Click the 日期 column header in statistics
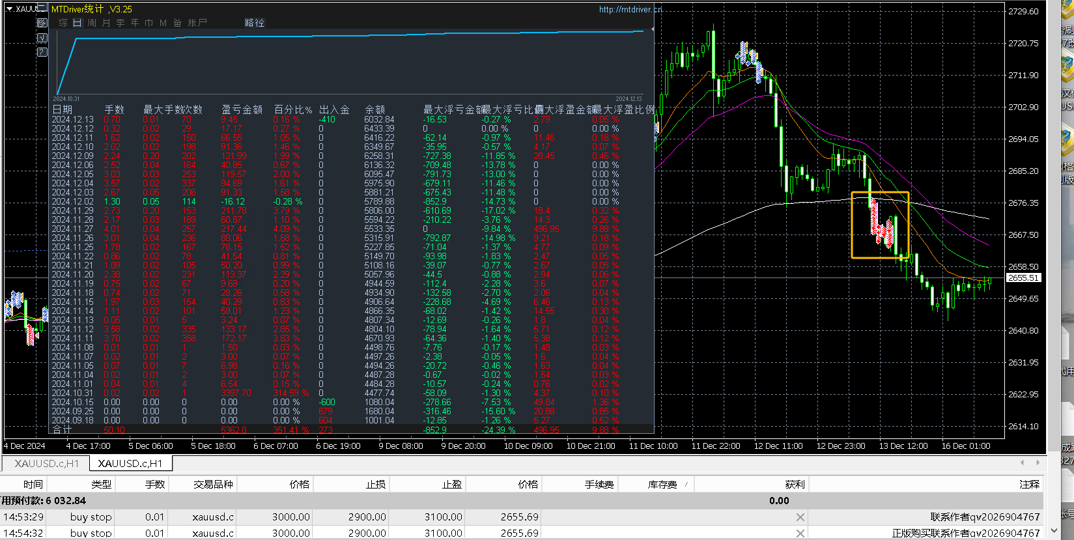This screenshot has width=1074, height=540. (x=63, y=109)
